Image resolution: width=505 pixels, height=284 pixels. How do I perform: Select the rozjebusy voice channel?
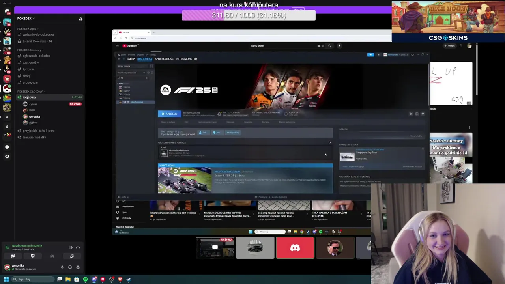click(49, 97)
